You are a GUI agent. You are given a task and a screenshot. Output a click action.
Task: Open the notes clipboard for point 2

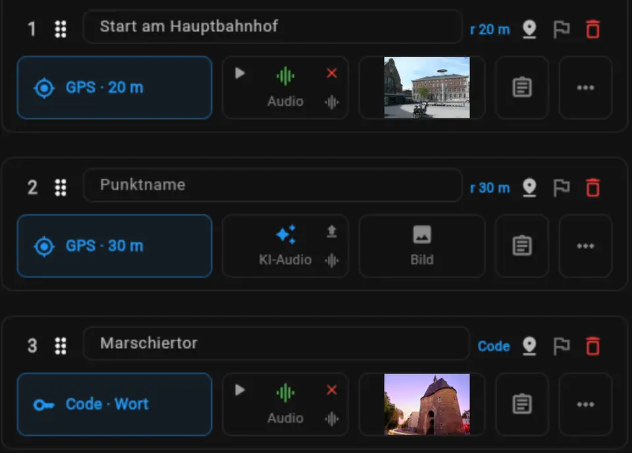click(522, 246)
